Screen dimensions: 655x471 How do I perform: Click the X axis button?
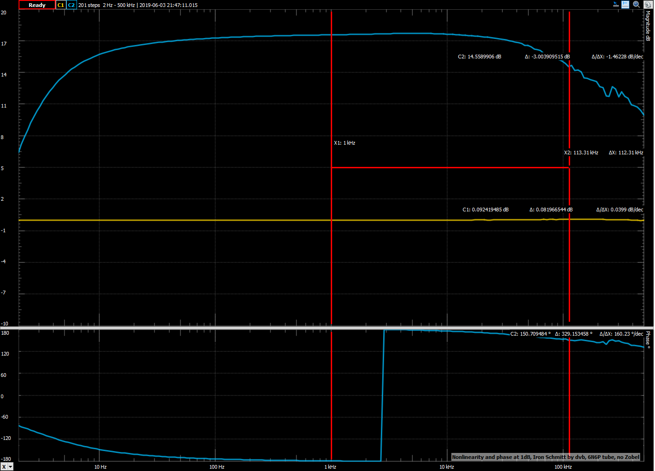click(x=4, y=467)
